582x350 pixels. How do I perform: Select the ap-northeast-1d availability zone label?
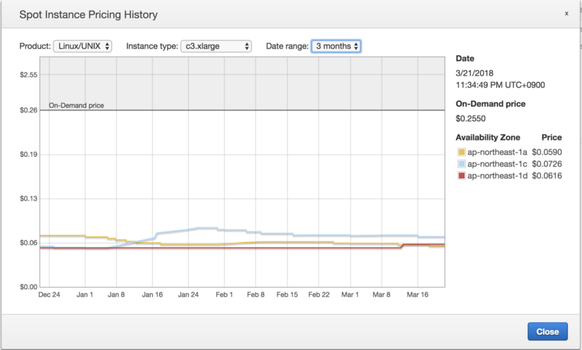click(497, 175)
